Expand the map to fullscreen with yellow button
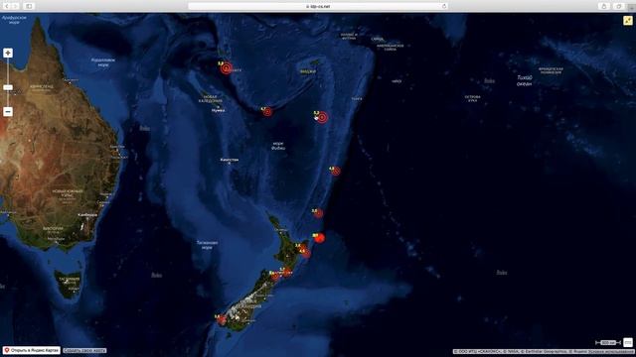This screenshot has width=636, height=357. coord(628,20)
